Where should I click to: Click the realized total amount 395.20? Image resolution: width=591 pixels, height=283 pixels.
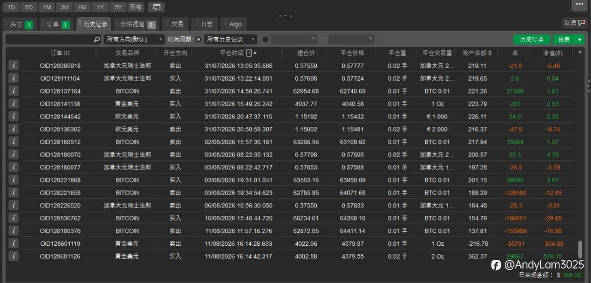click(x=572, y=275)
